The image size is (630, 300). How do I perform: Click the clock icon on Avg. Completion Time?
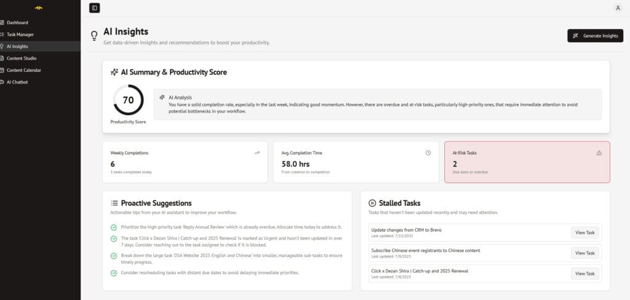[x=428, y=153]
